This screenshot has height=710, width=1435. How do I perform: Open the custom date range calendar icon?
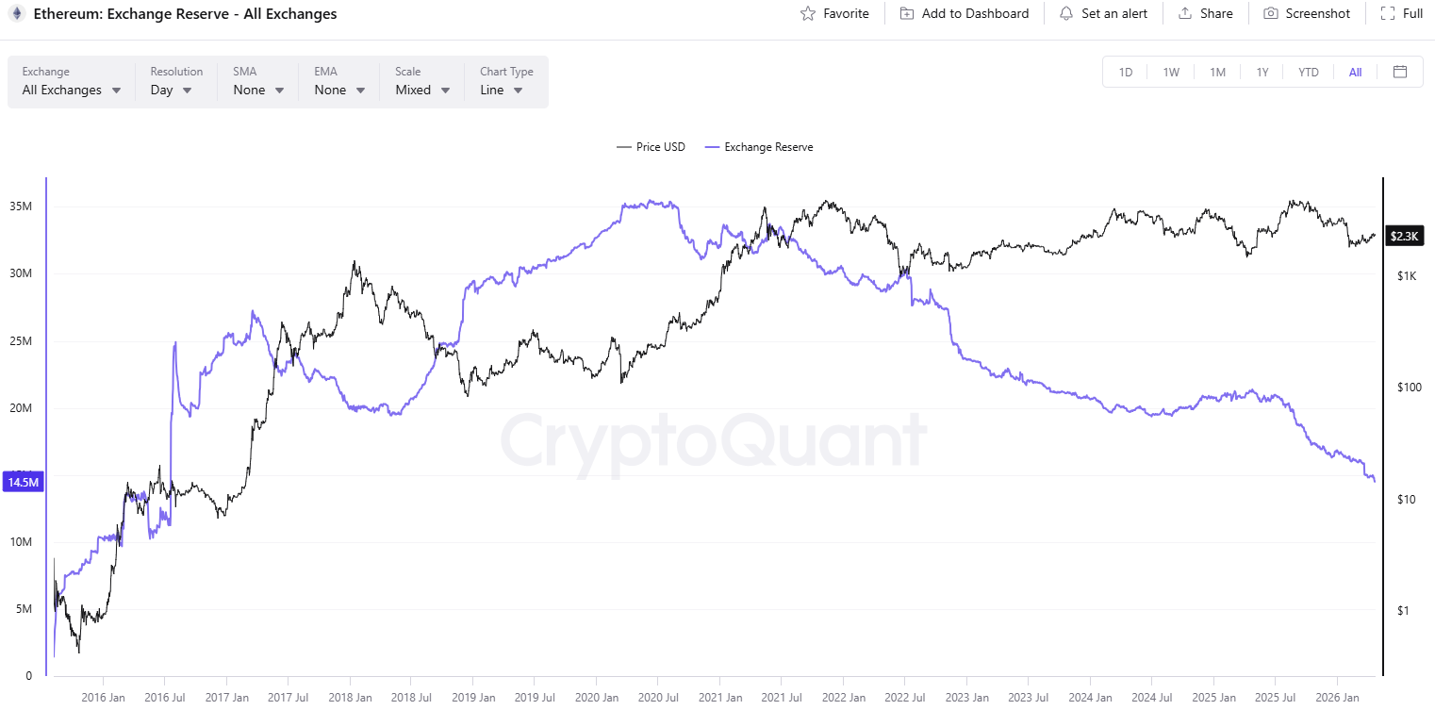1400,71
